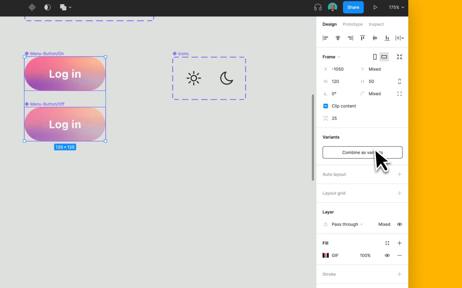
Task: Open the Frame type dropdown
Action: click(x=331, y=57)
